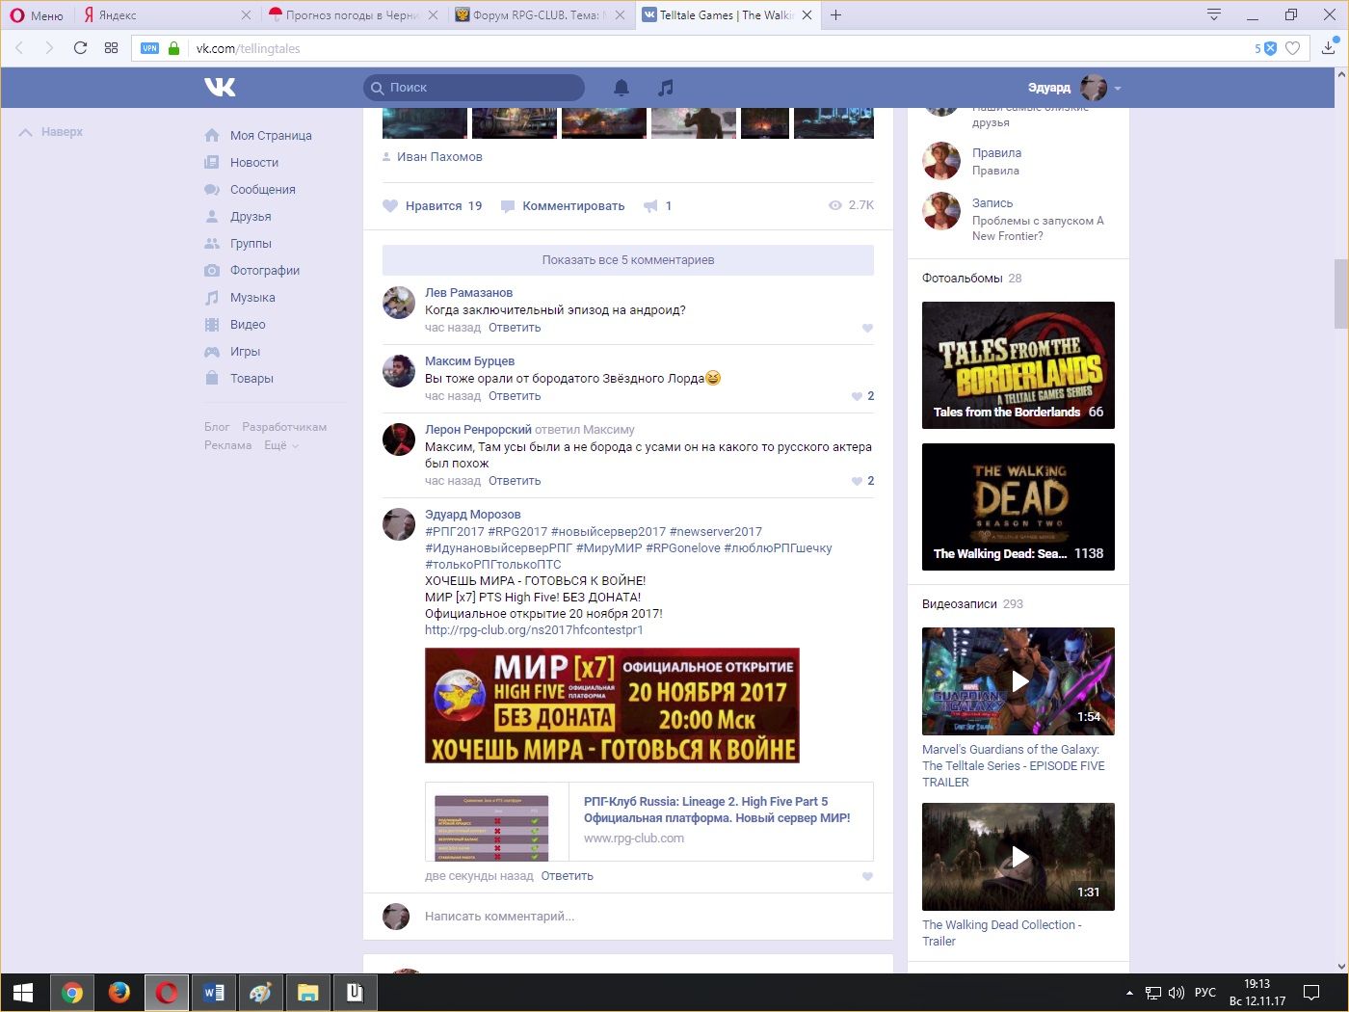This screenshot has width=1349, height=1012.
Task: Open the music player note icon
Action: pos(665,88)
